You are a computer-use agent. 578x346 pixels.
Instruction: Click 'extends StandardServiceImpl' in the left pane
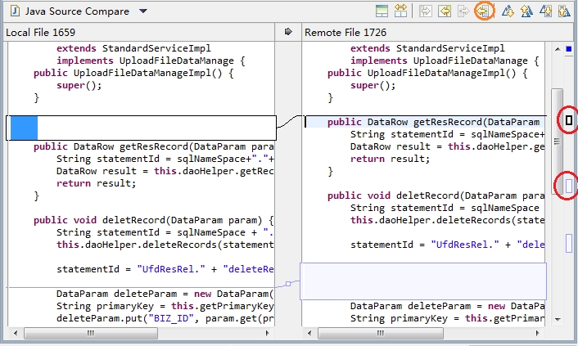133,48
